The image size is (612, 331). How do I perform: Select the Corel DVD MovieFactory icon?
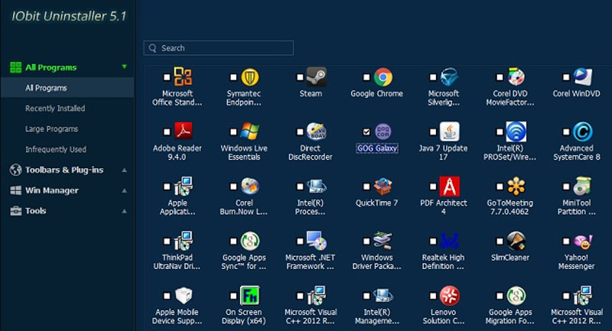click(516, 76)
